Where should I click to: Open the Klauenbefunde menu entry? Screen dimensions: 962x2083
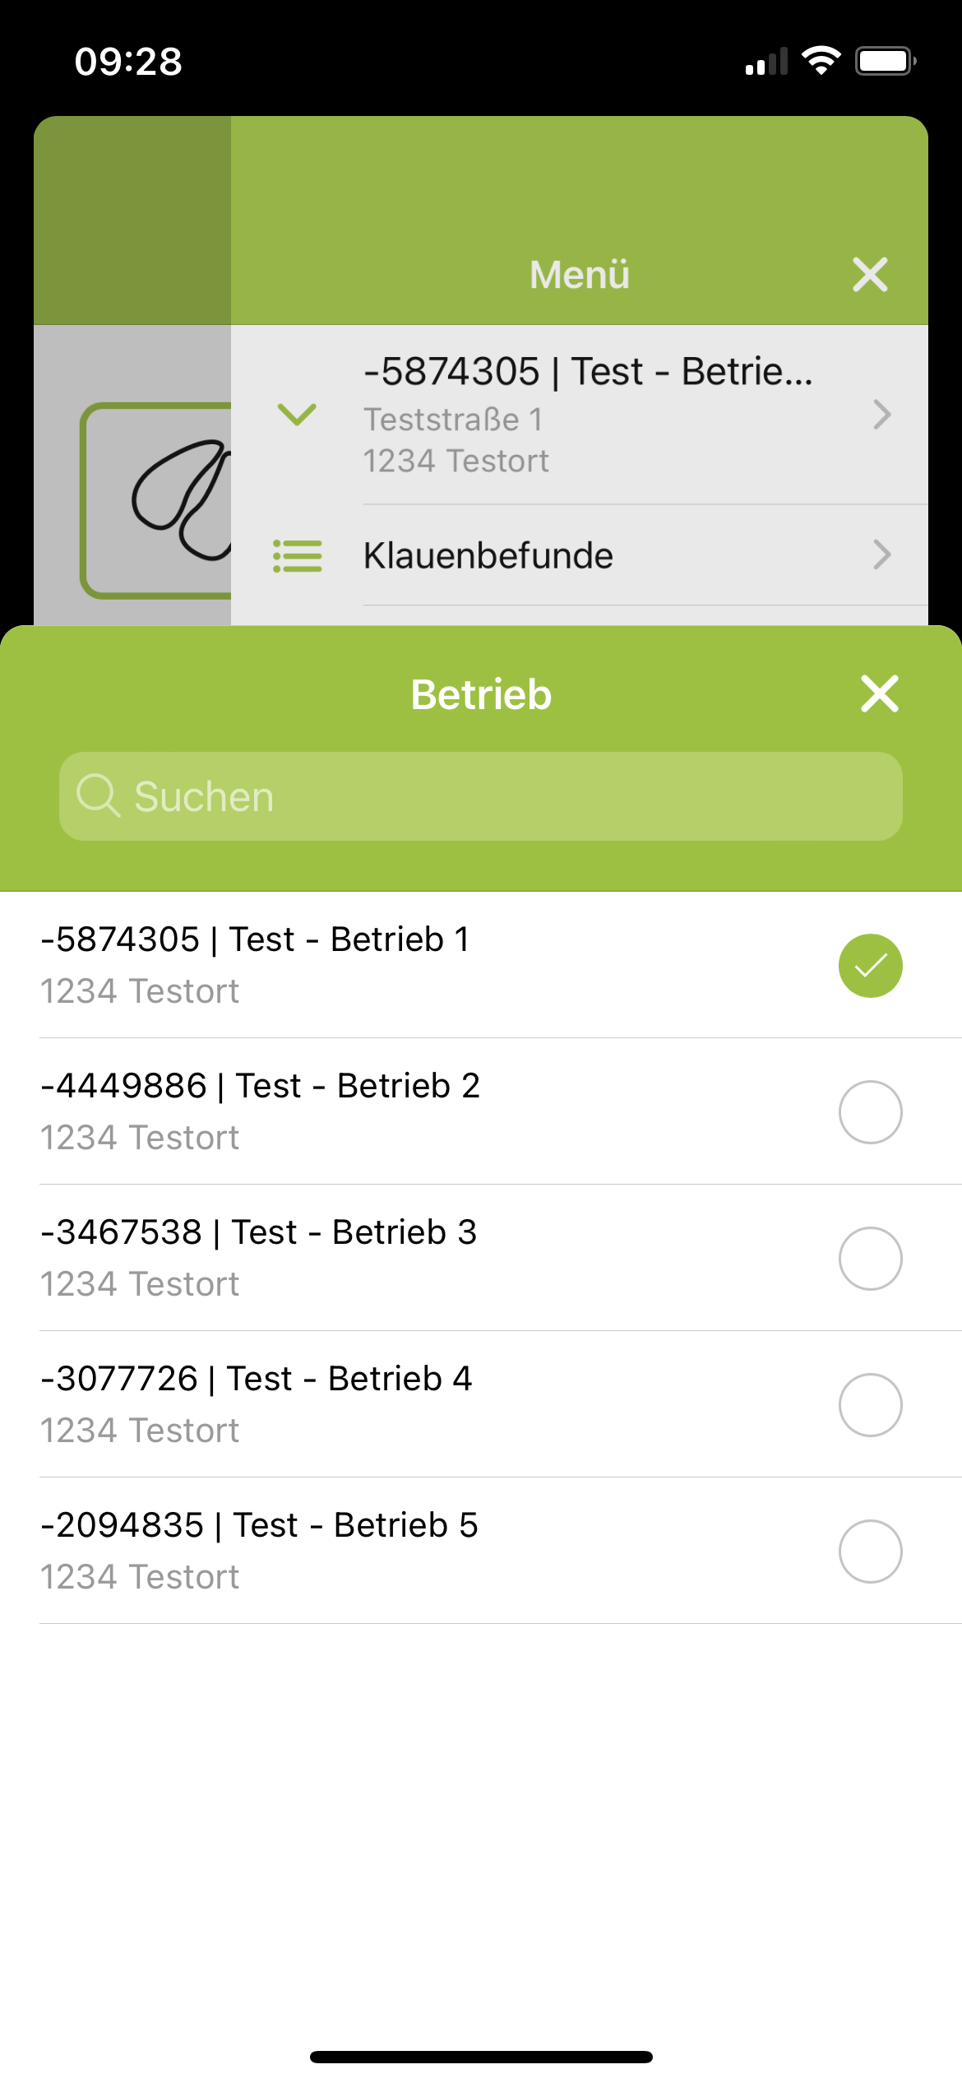(x=488, y=555)
